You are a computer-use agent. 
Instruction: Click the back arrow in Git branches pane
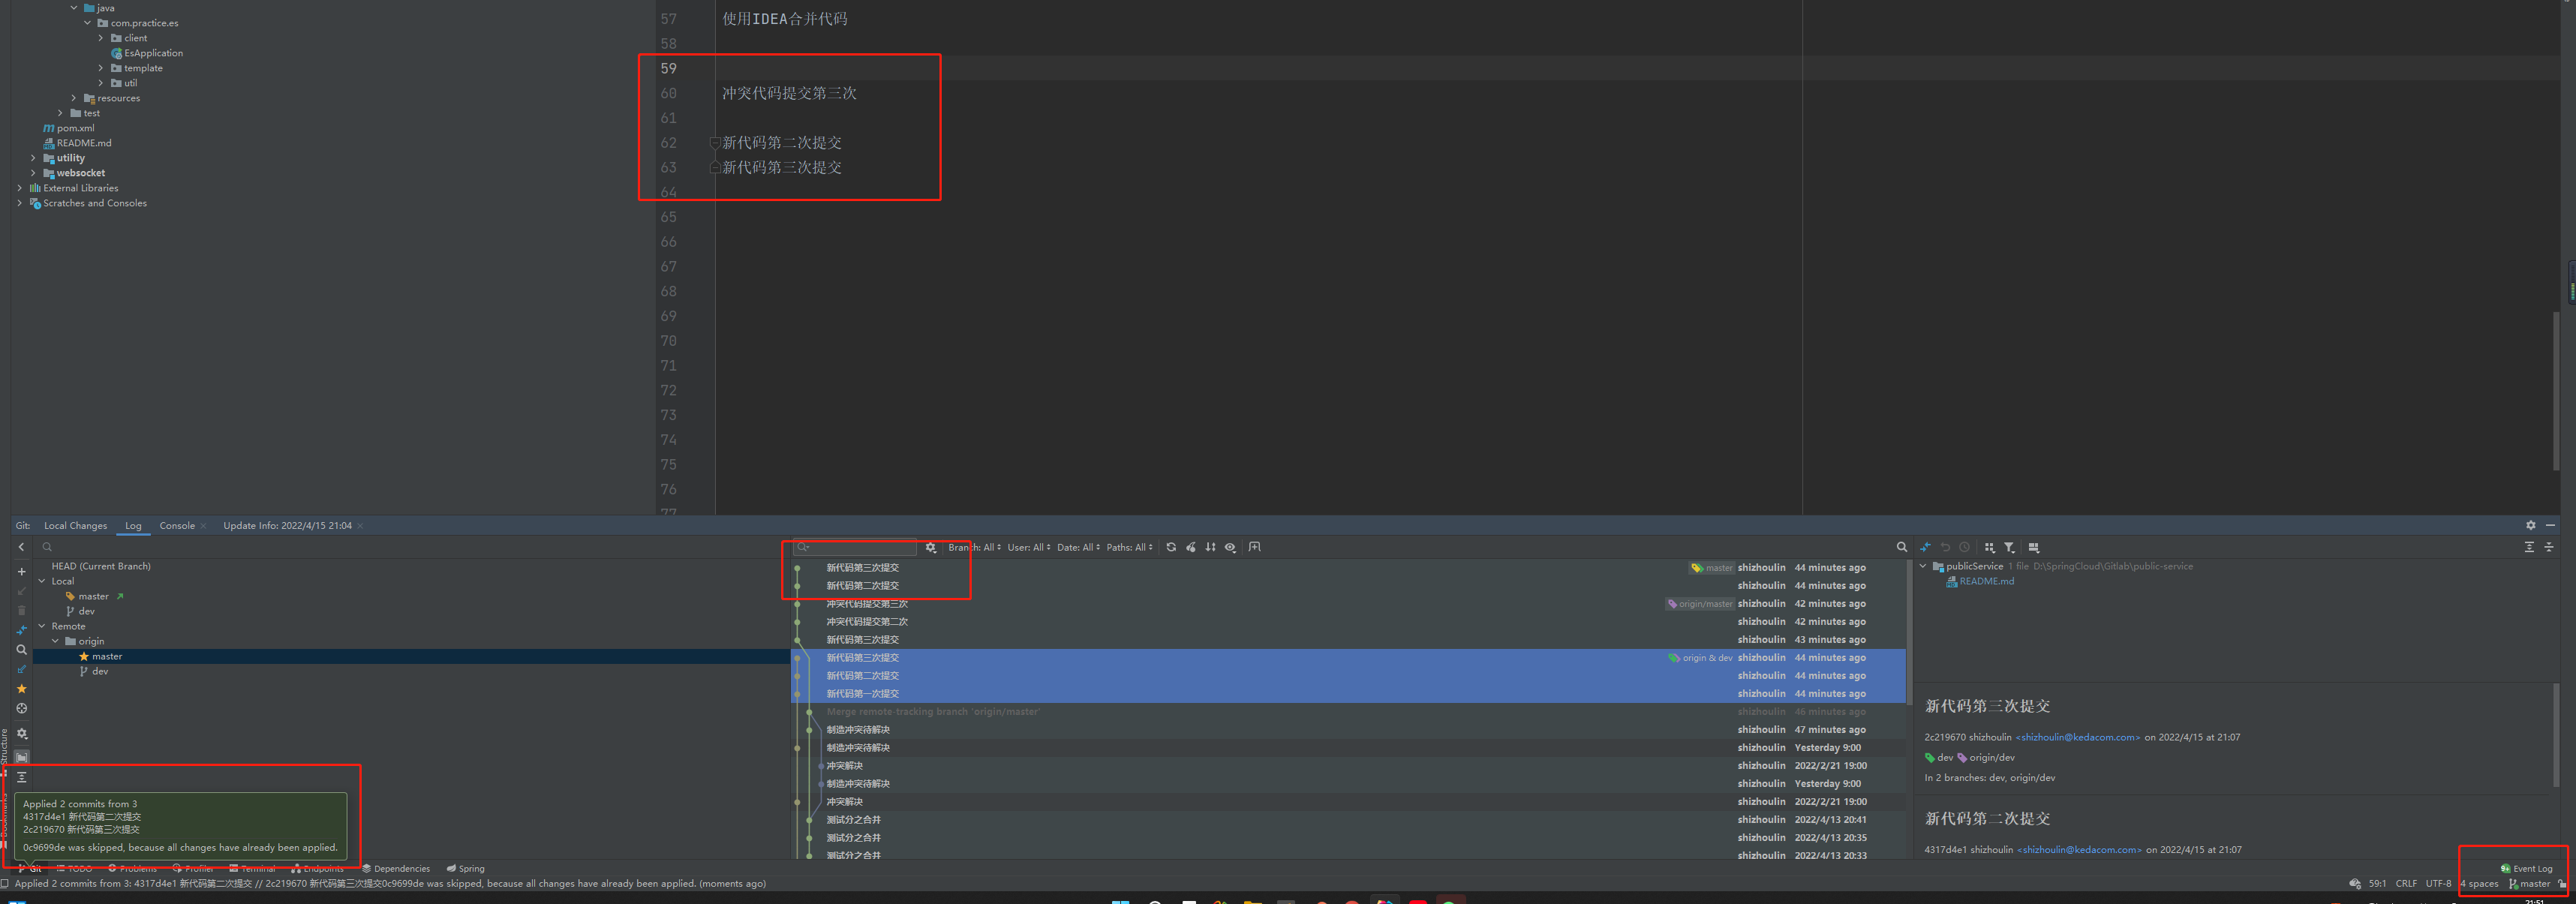pyautogui.click(x=21, y=547)
